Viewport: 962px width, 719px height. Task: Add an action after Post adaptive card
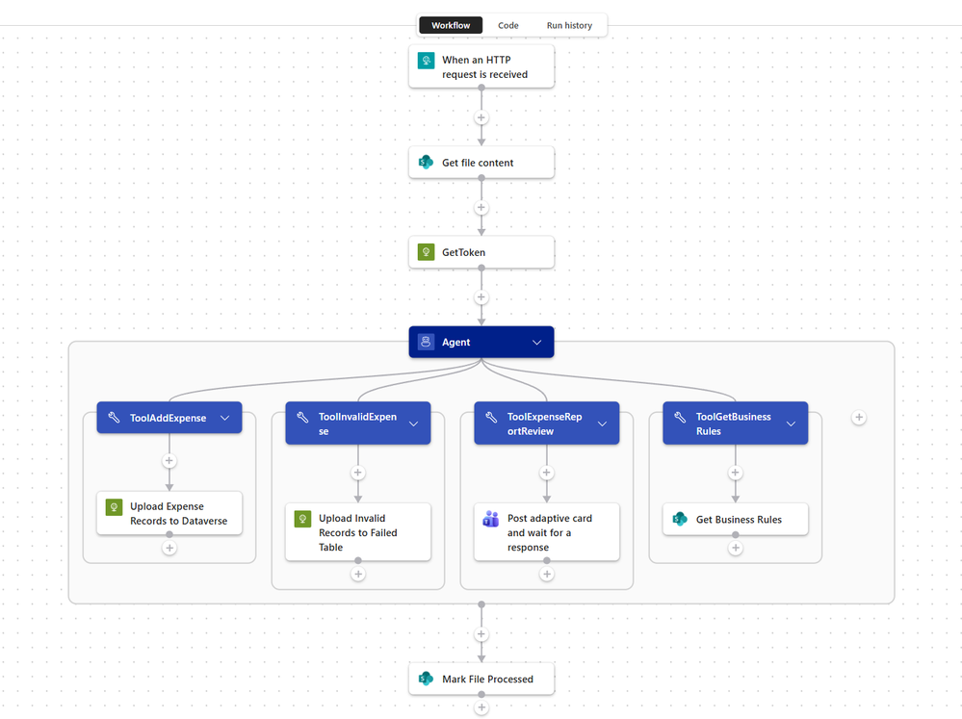point(547,574)
